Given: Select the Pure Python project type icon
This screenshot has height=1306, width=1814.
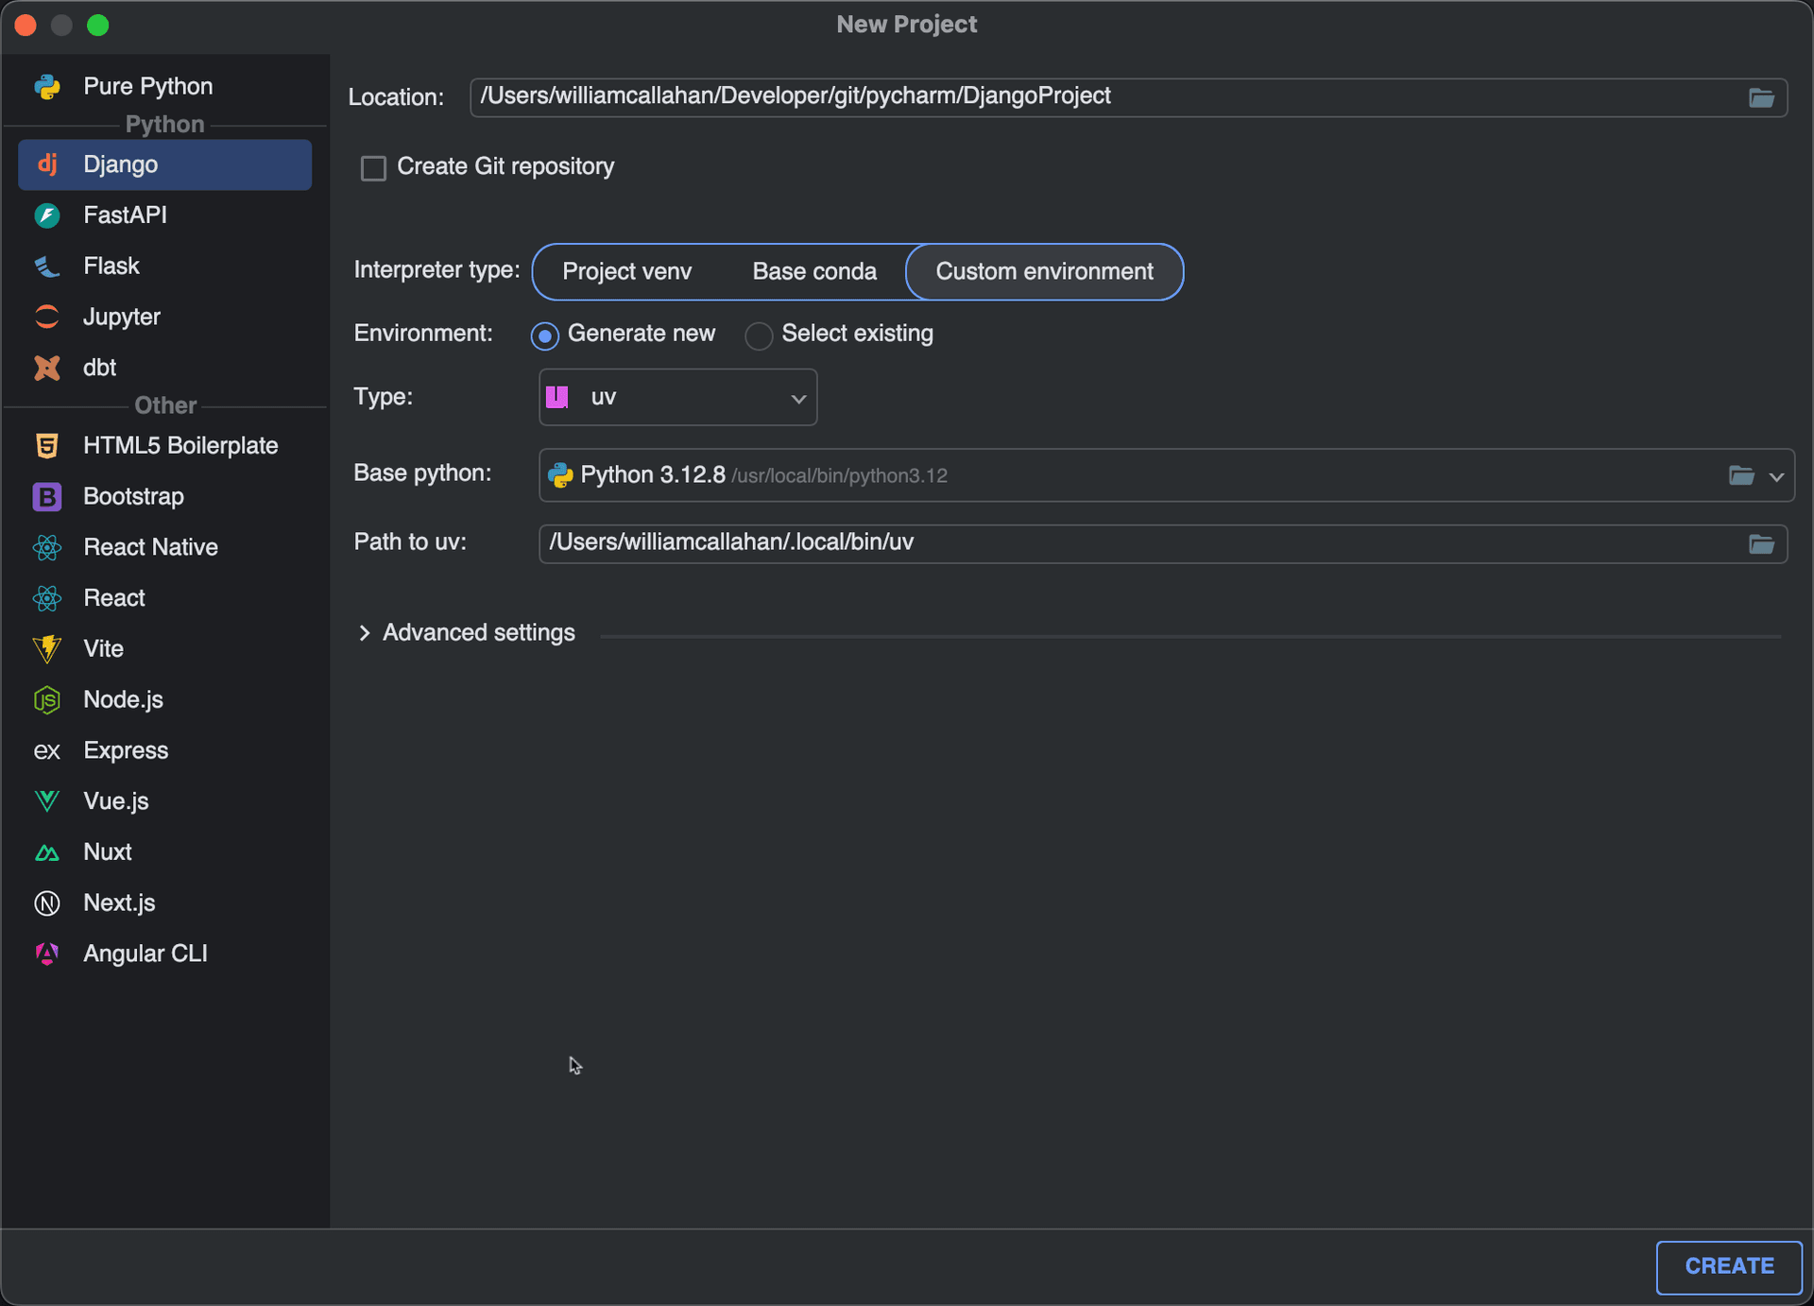Looking at the screenshot, I should click(x=47, y=86).
